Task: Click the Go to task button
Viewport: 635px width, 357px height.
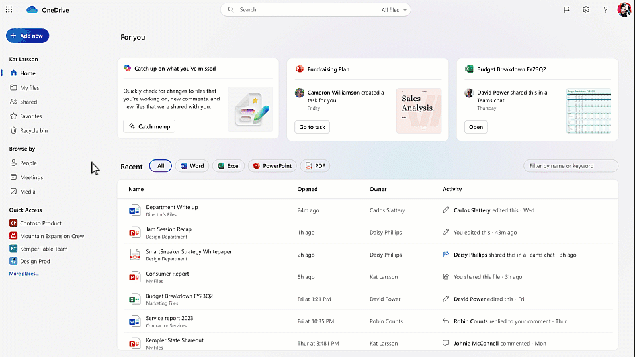Action: point(312,127)
